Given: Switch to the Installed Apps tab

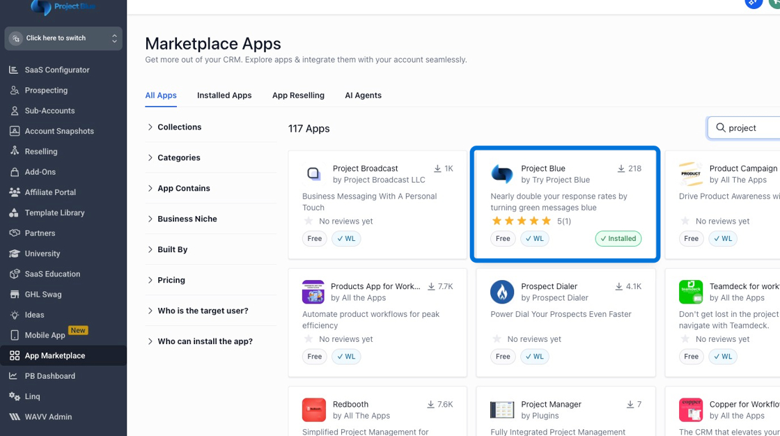Looking at the screenshot, I should pyautogui.click(x=224, y=95).
